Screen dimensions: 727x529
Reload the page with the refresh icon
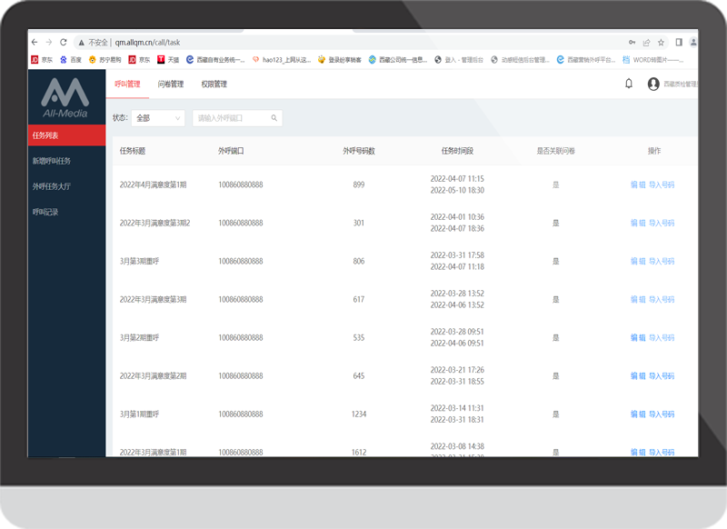click(x=64, y=42)
